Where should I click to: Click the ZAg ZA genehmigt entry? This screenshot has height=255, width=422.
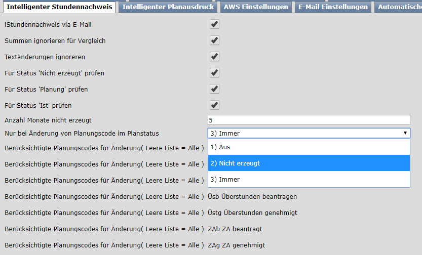click(x=236, y=245)
